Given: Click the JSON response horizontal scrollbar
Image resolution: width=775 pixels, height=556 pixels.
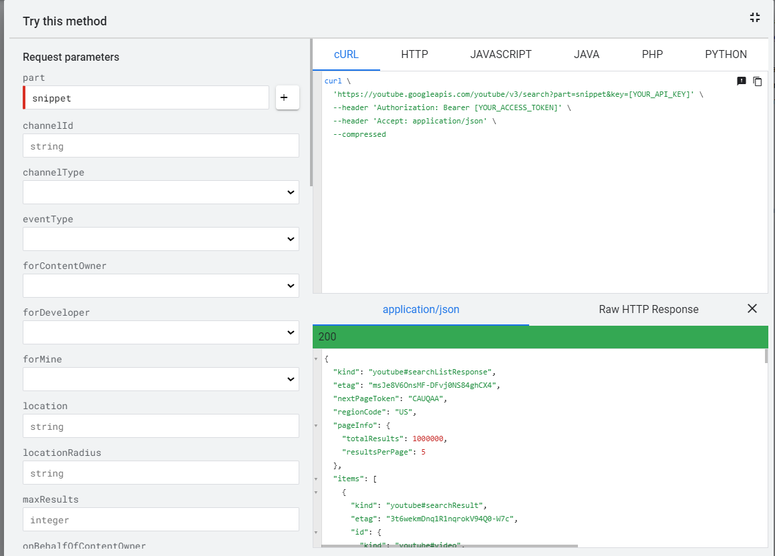Looking at the screenshot, I should click(x=449, y=546).
